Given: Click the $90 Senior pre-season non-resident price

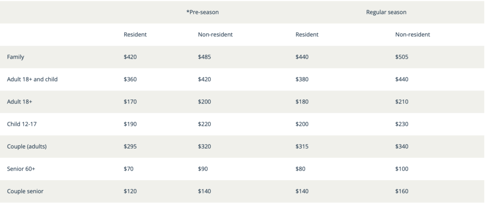Looking at the screenshot, I should tap(203, 169).
